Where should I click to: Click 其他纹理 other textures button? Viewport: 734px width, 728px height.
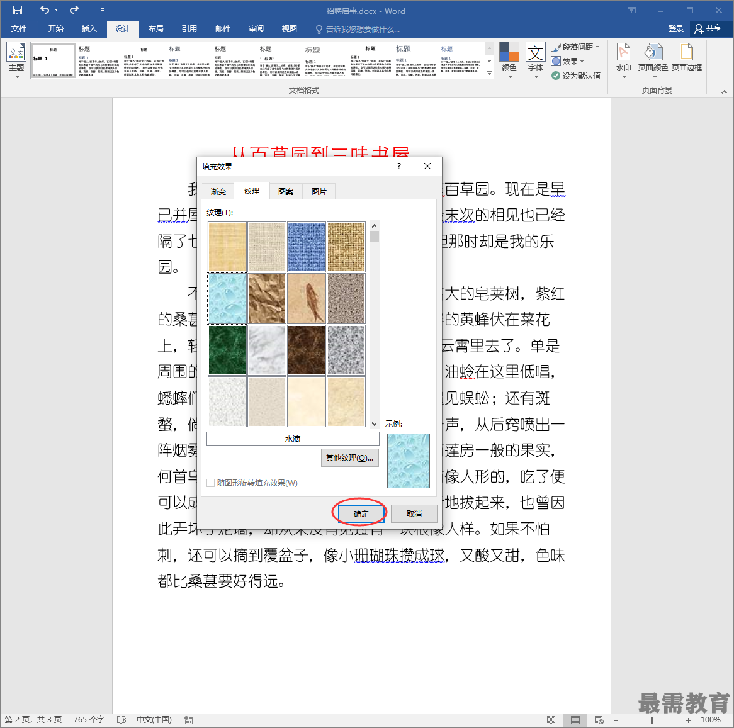pos(349,457)
